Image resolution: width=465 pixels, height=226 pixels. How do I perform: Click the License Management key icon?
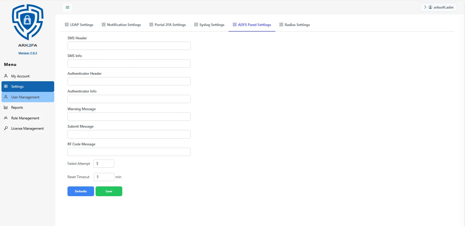tap(6, 128)
